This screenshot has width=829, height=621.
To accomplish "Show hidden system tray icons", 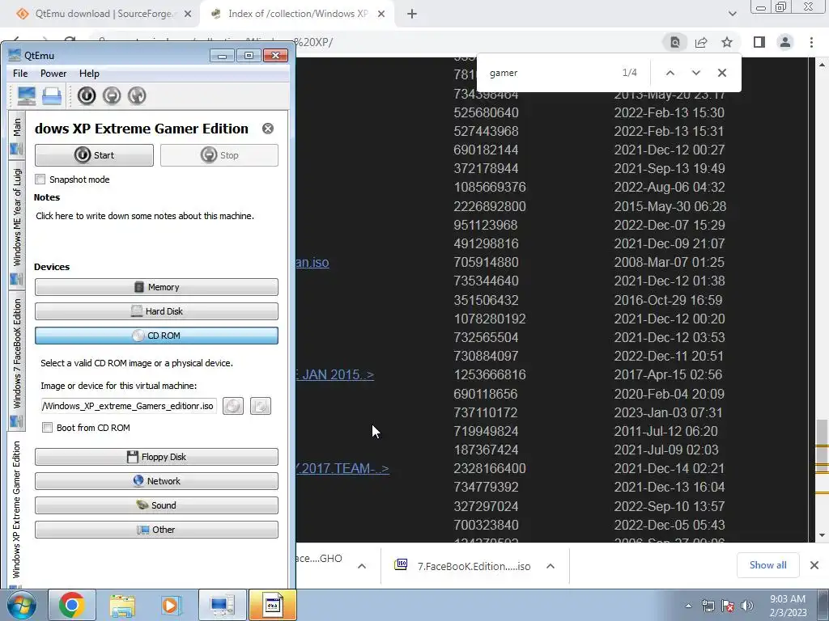I will pos(688,606).
